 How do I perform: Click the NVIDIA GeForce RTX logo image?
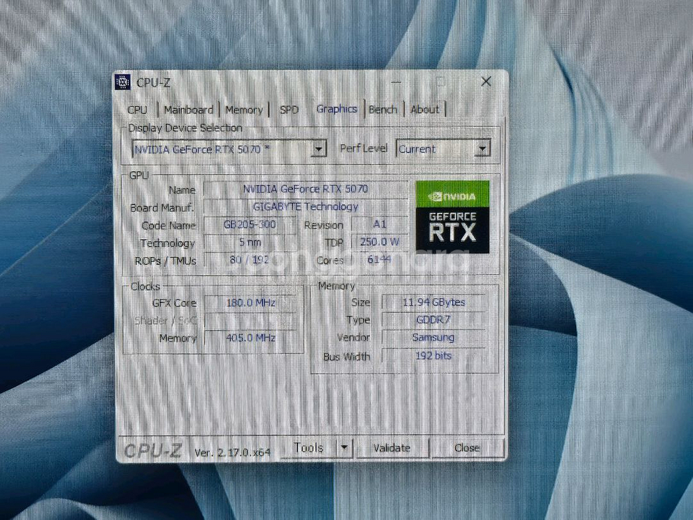pos(452,218)
